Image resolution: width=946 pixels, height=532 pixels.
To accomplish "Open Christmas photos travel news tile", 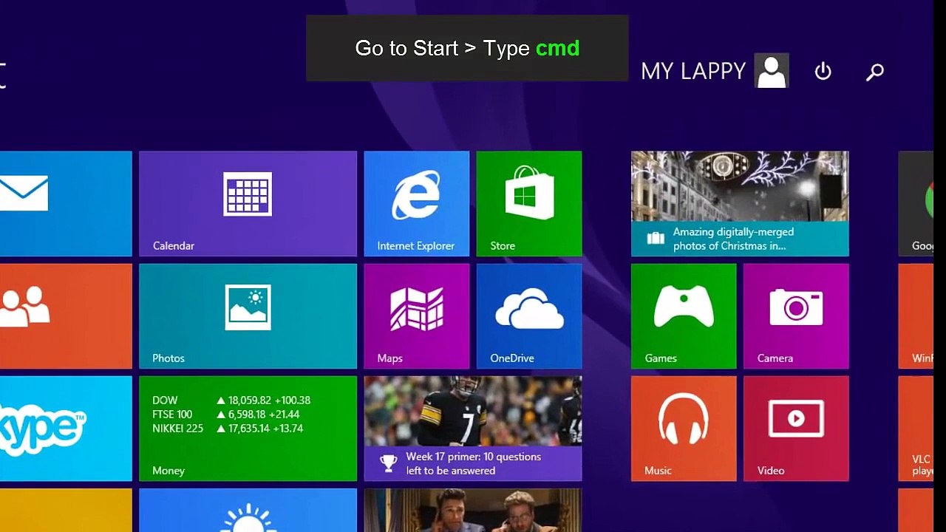I will (x=740, y=204).
